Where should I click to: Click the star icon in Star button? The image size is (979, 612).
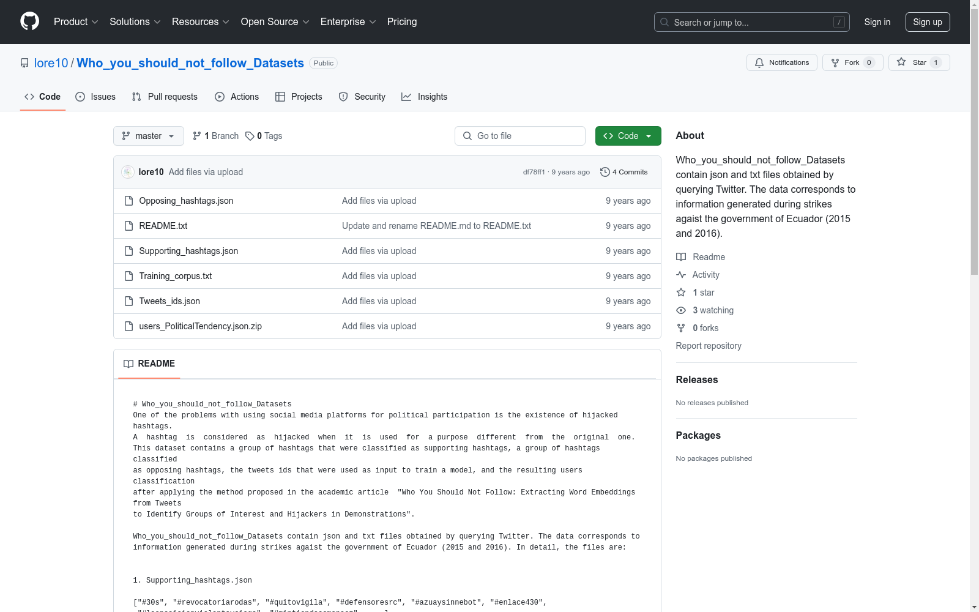pos(901,62)
